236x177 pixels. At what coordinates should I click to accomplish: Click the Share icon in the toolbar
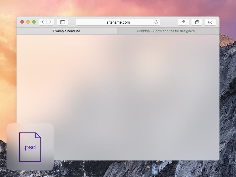(x=183, y=22)
